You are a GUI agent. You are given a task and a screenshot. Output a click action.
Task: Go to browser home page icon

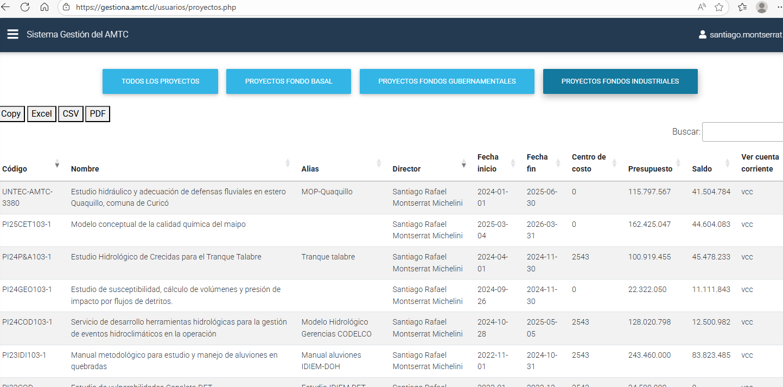pos(44,7)
